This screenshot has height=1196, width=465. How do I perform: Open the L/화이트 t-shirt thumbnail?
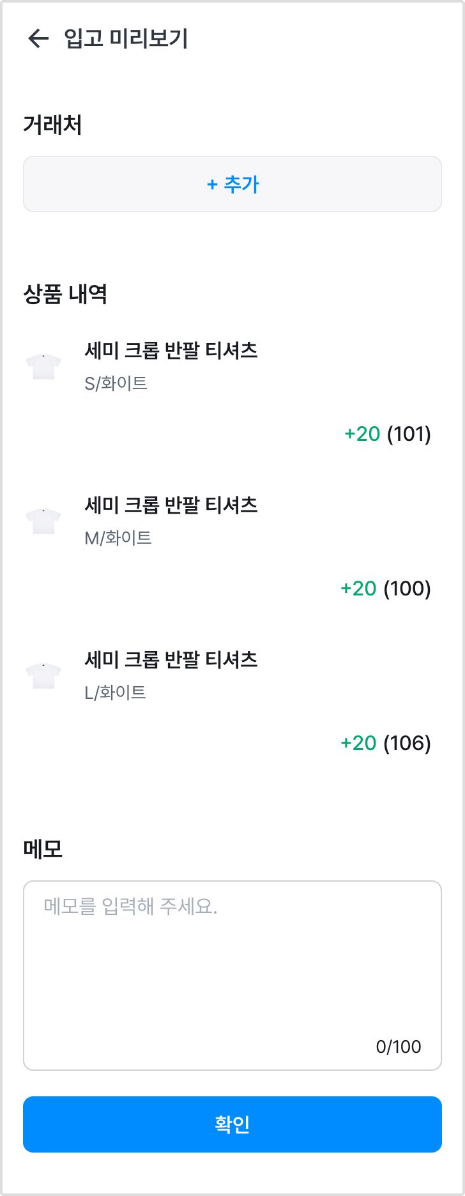tap(43, 676)
